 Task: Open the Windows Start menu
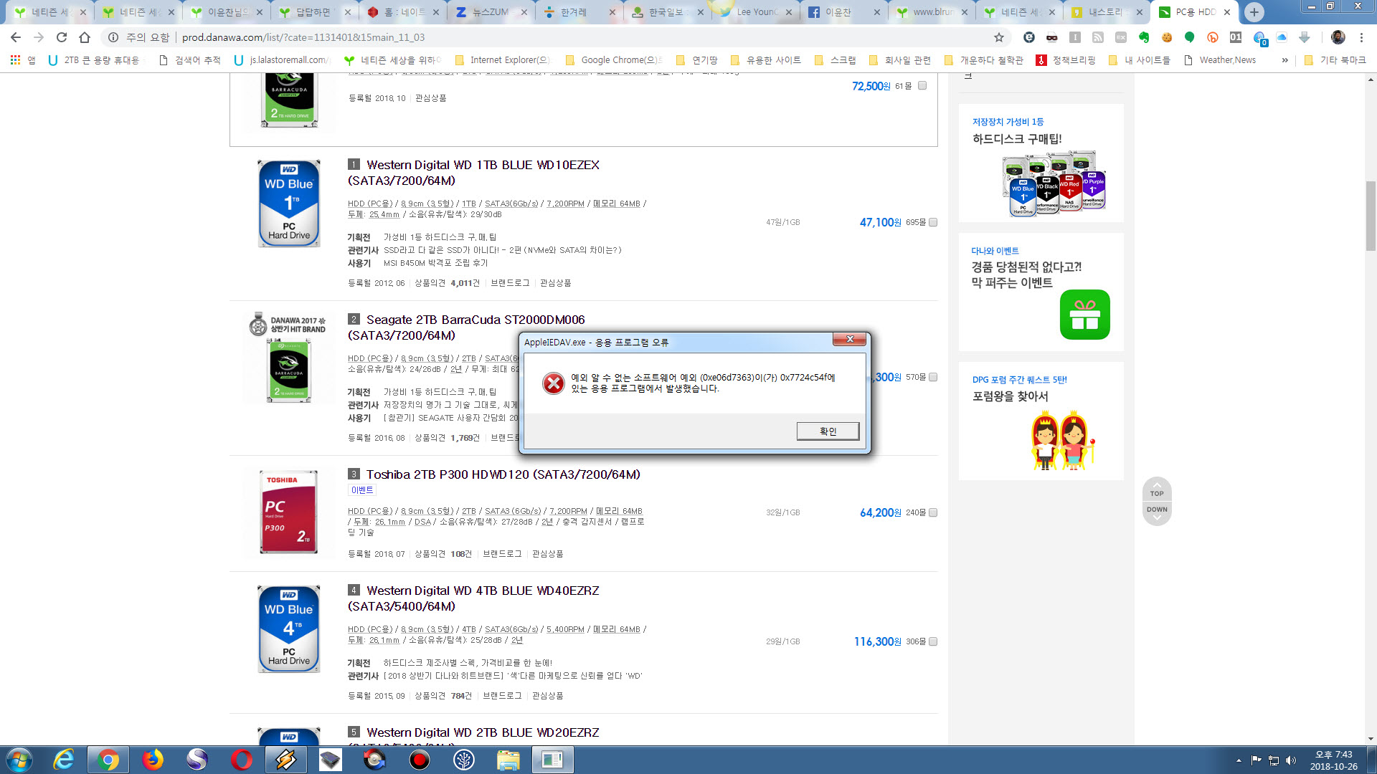pos(19,760)
